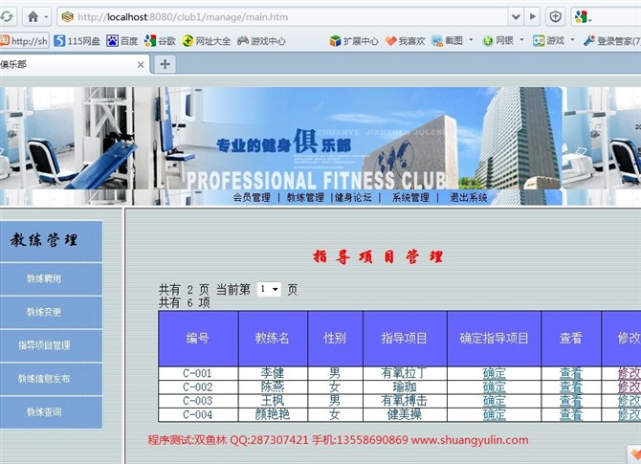Click 退出系统 to log out
Viewport: 641px width, 464px height.
(469, 198)
